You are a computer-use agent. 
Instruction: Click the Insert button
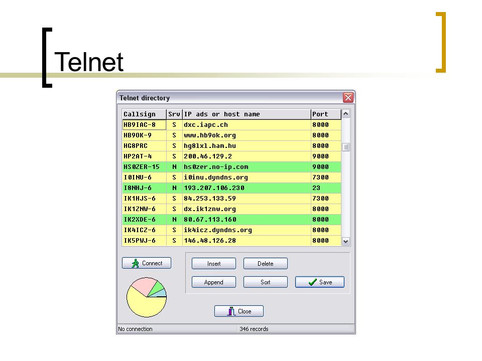[x=214, y=263]
